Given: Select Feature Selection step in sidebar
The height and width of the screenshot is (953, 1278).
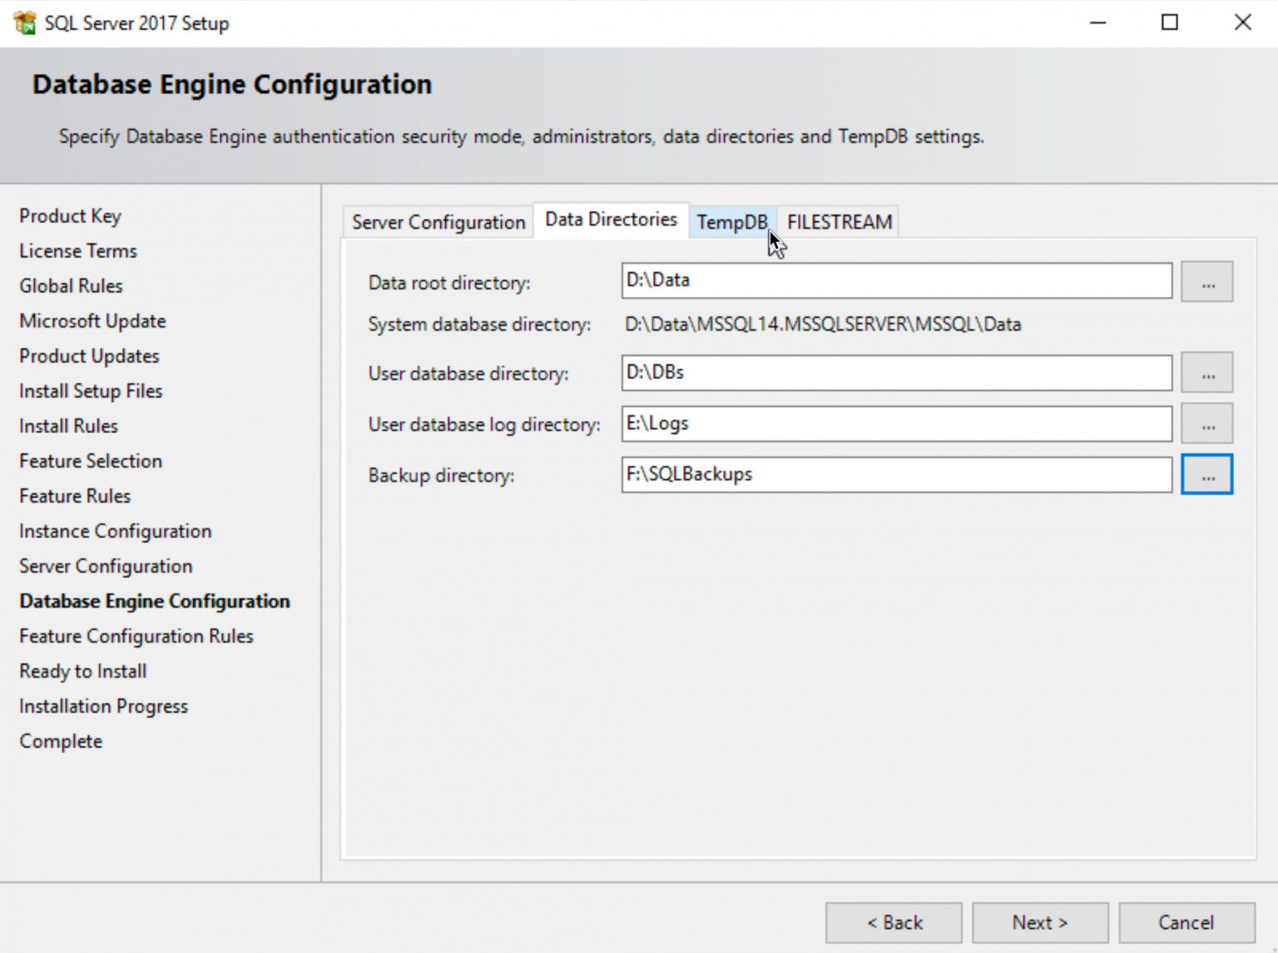Looking at the screenshot, I should tap(91, 461).
